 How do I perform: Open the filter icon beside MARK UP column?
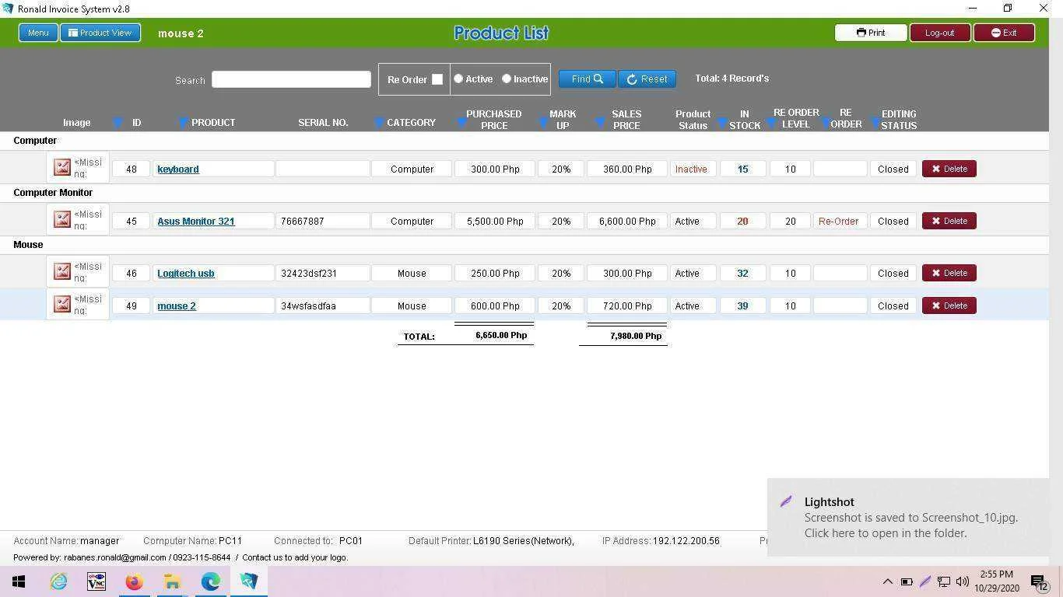[x=544, y=123]
